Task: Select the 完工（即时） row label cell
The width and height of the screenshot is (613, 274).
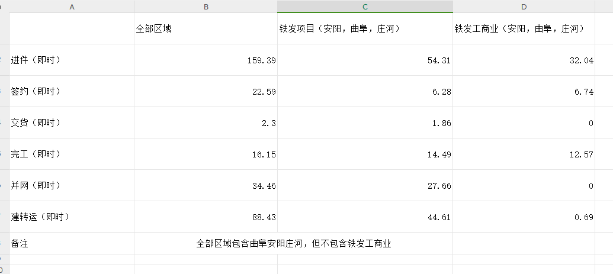Action: [x=72, y=154]
